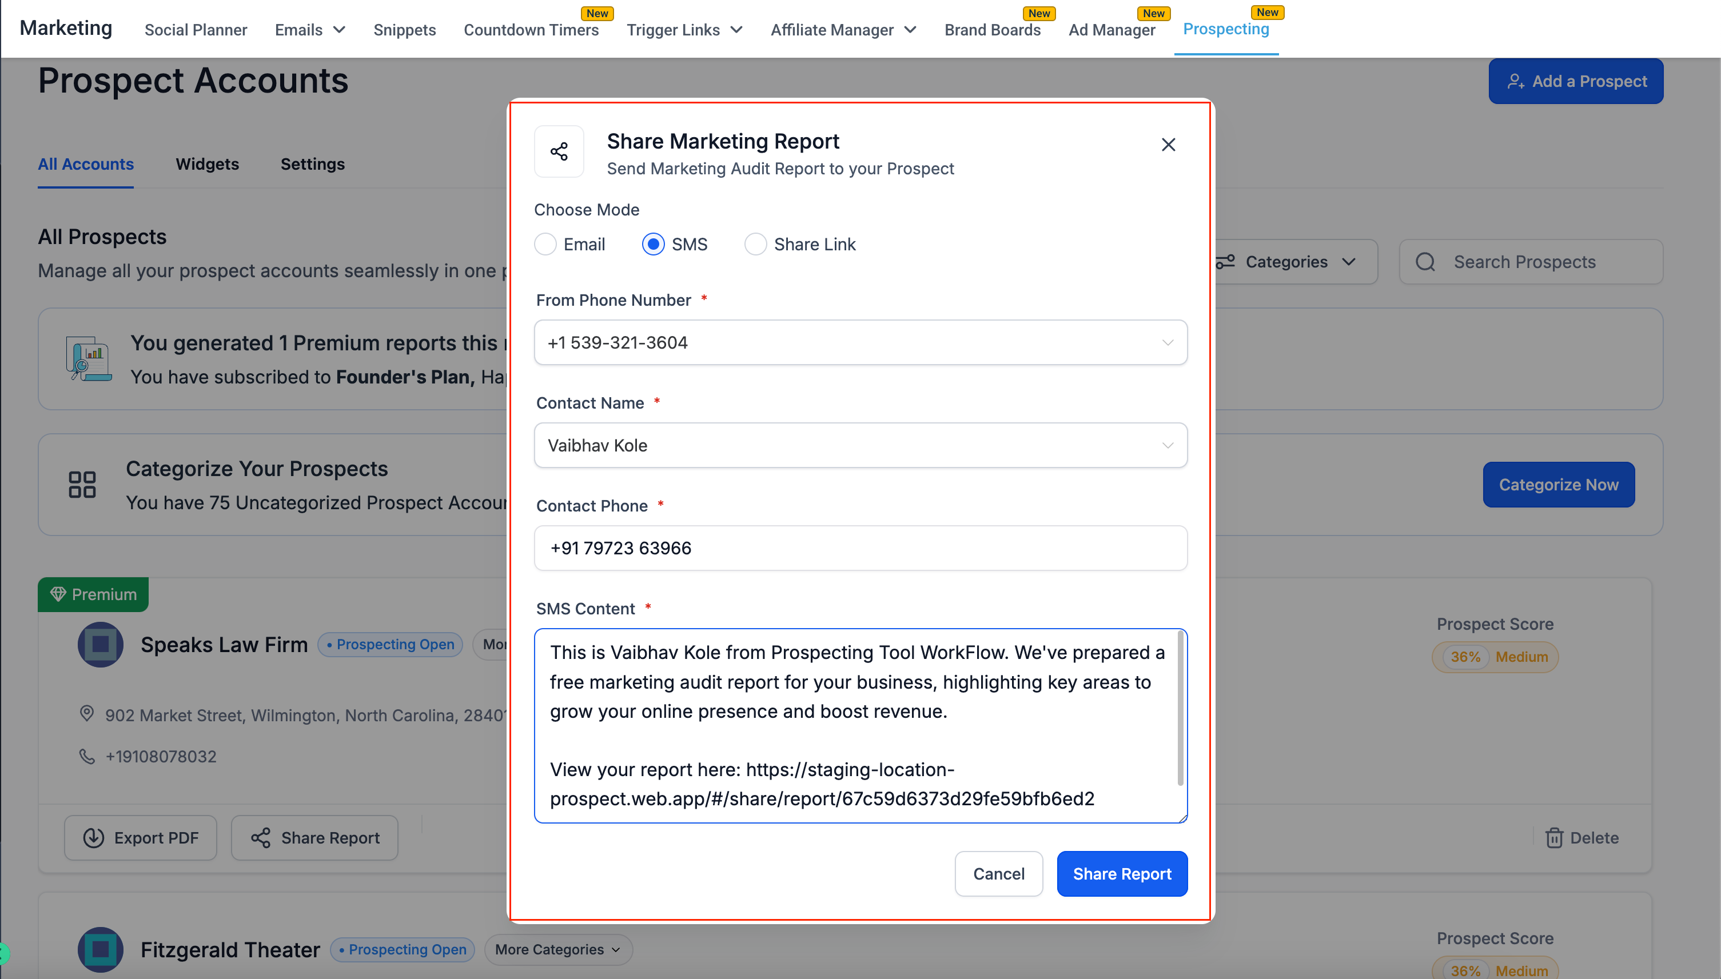Image resolution: width=1721 pixels, height=979 pixels.
Task: Select the Share Link radio button
Action: click(x=755, y=244)
